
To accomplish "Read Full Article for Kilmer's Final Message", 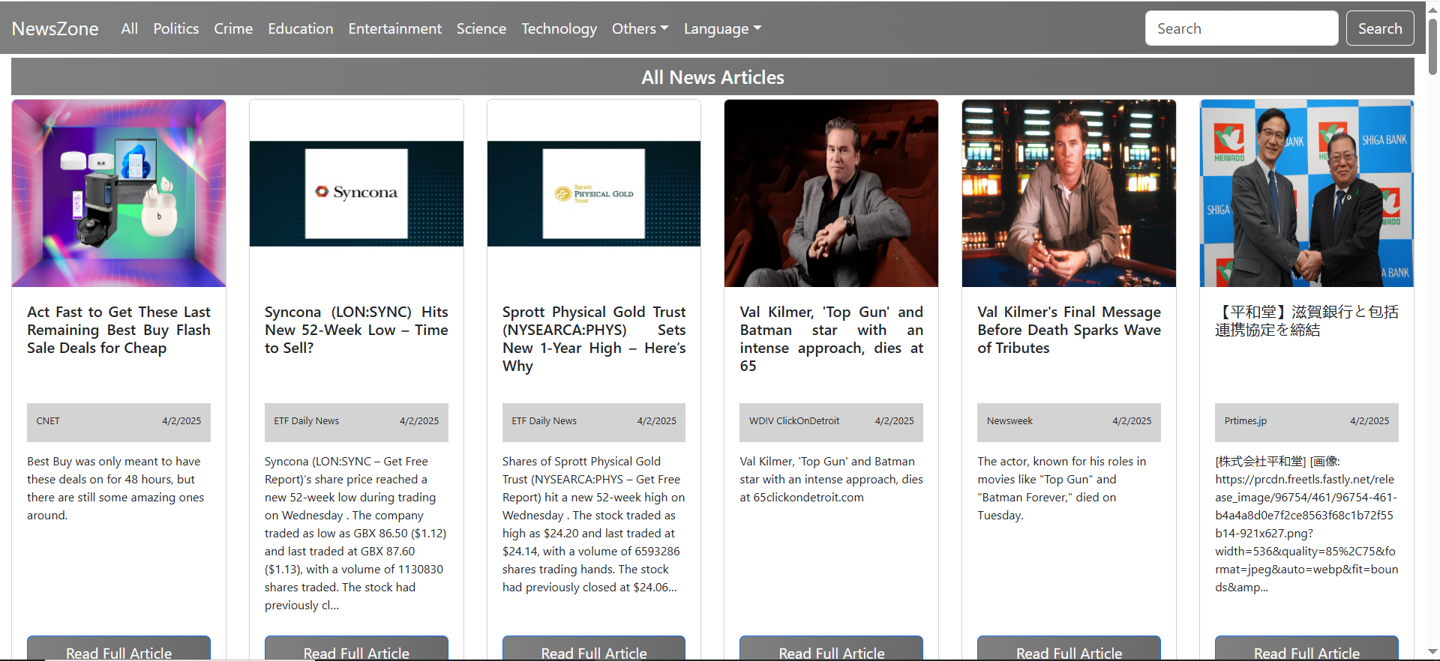I will [x=1069, y=648].
